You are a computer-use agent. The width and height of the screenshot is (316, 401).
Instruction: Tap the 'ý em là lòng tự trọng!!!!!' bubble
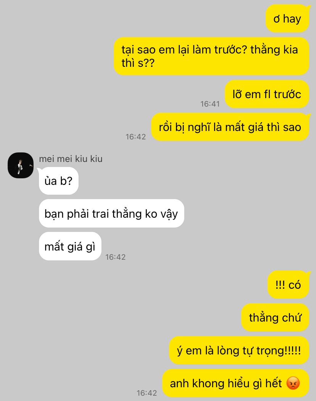click(x=239, y=350)
